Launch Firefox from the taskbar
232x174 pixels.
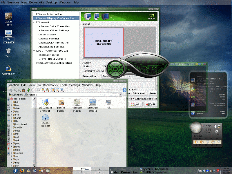[x=22, y=171]
